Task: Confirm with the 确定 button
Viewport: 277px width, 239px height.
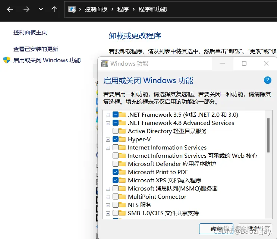Action: pyautogui.click(x=216, y=229)
